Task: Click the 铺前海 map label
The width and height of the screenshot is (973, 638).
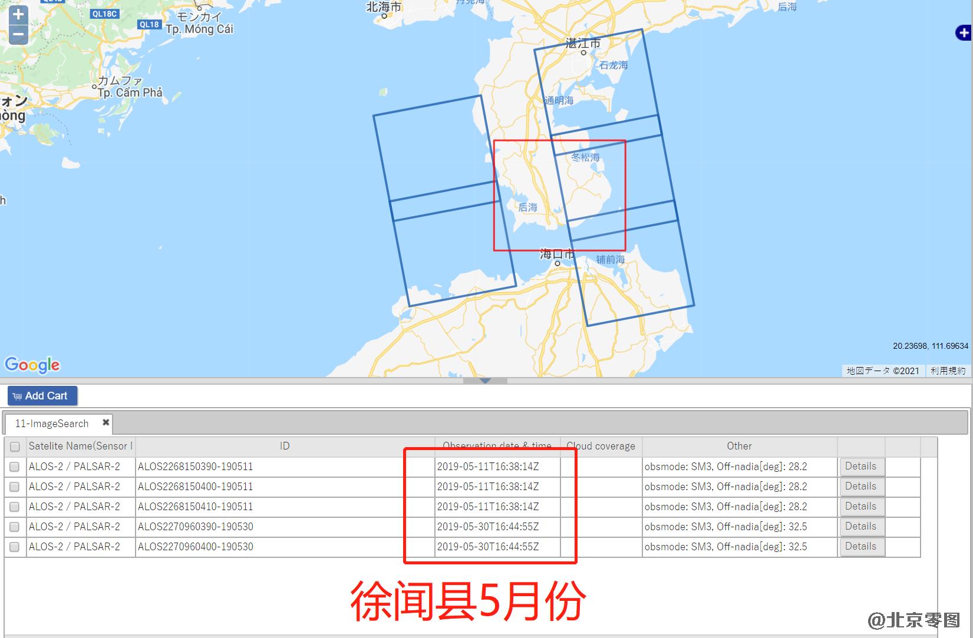Action: (611, 259)
